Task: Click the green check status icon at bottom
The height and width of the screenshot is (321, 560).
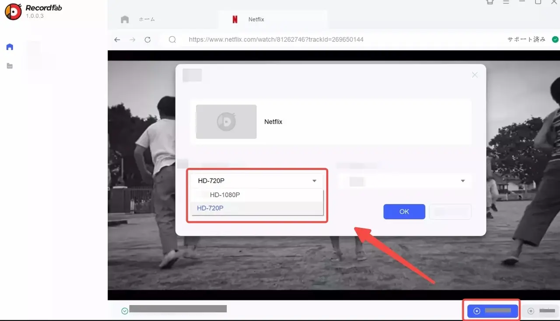Action: click(125, 311)
